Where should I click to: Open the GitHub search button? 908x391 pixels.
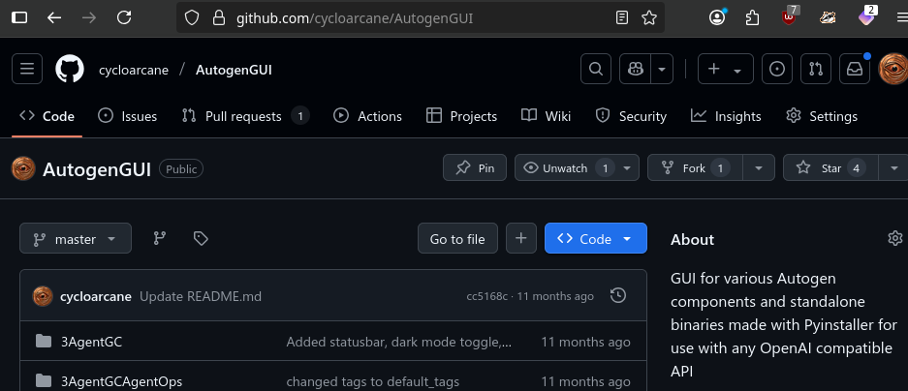596,69
